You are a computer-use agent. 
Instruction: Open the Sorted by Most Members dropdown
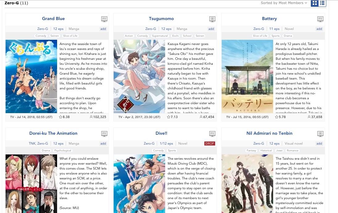tap(284, 3)
